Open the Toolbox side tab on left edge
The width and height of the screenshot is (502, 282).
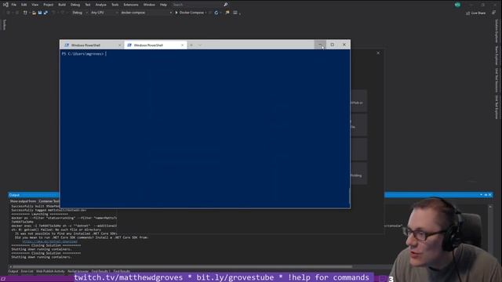point(4,25)
